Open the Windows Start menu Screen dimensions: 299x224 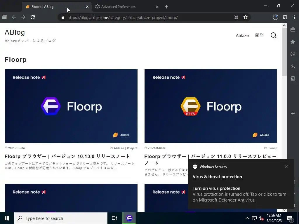(7, 218)
